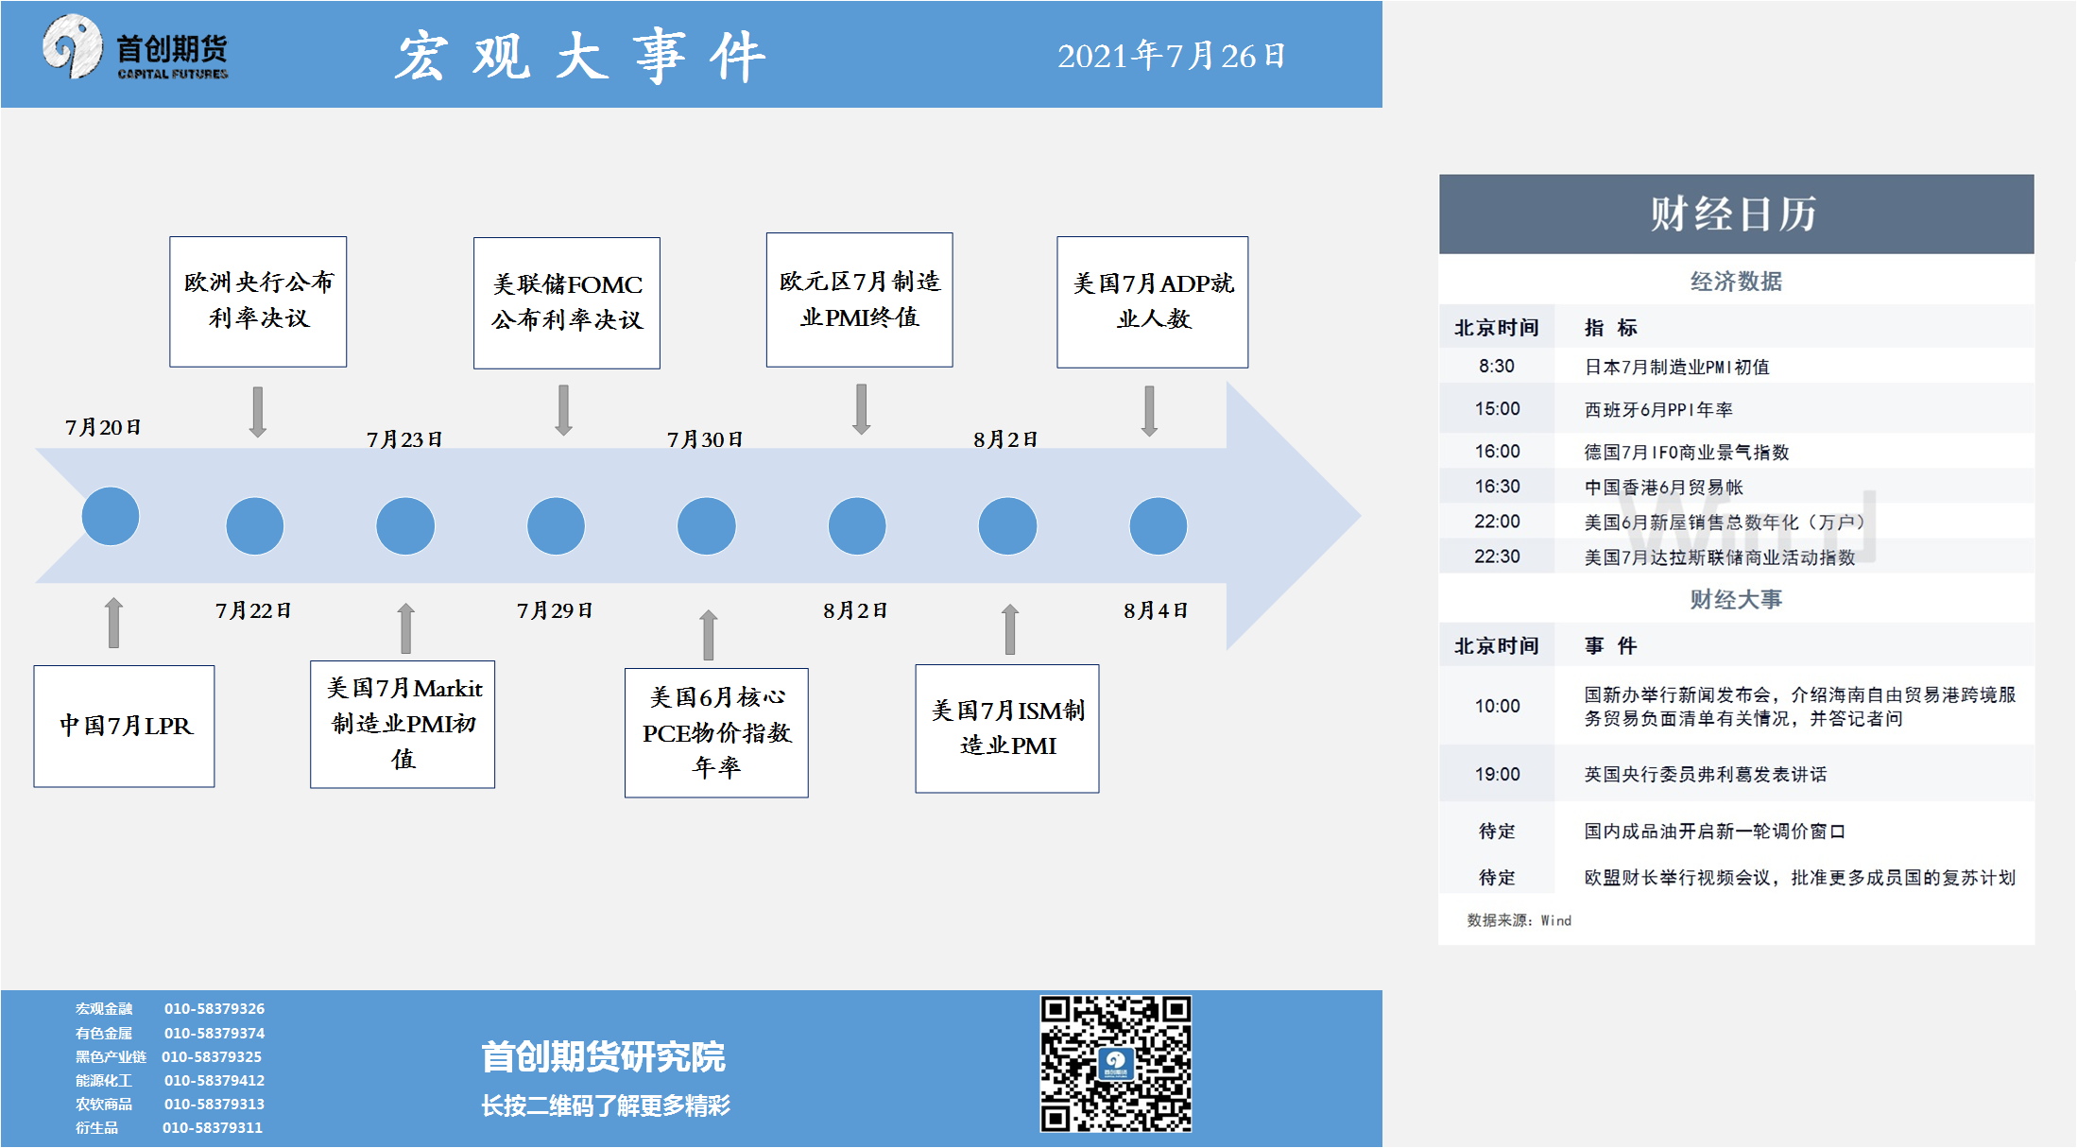Click the down arrow below 欧洲央行 box

[257, 412]
